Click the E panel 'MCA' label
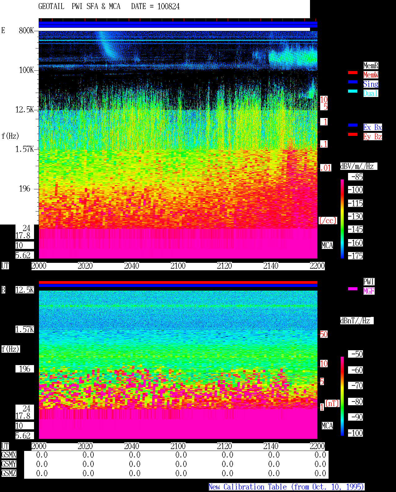 327,245
